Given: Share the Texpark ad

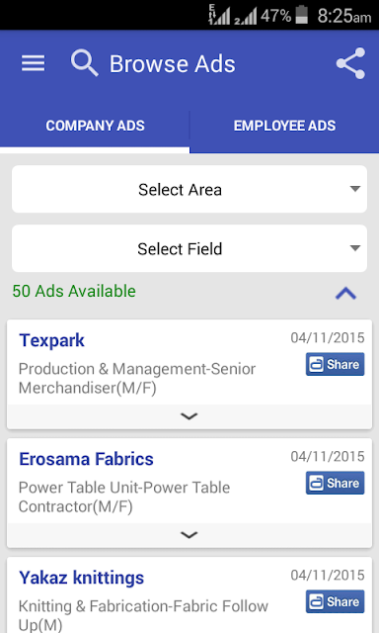Looking at the screenshot, I should [336, 364].
